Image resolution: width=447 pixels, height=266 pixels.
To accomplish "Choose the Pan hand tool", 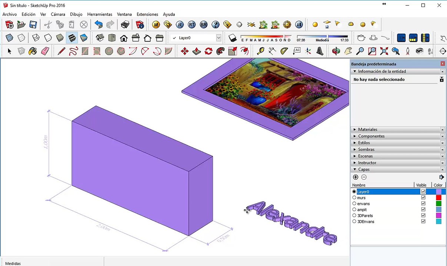I will click(348, 51).
